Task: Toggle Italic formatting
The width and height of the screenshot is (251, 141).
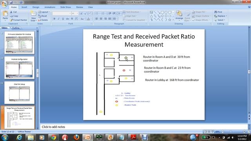Action: click(58, 19)
